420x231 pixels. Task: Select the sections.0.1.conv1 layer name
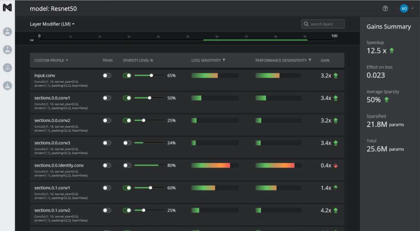coord(52,188)
